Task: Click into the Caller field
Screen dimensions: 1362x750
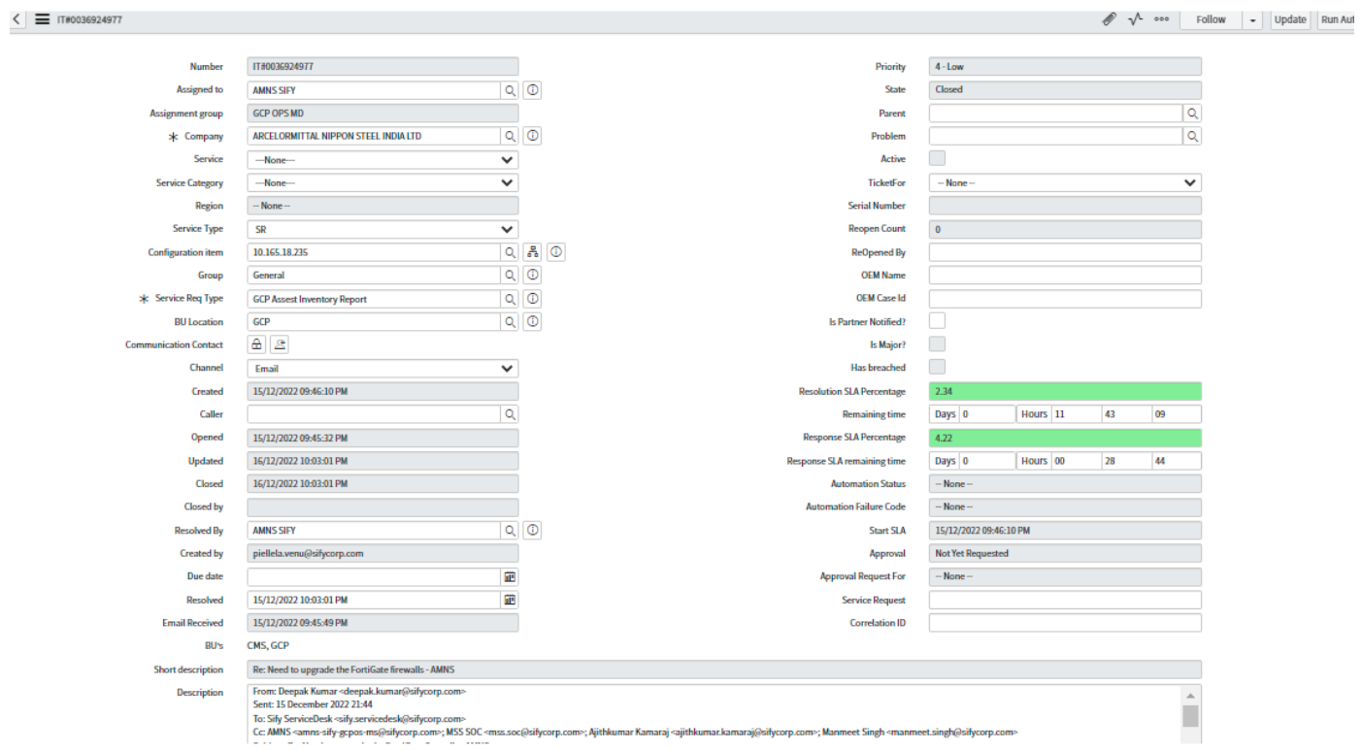Action: tap(374, 414)
